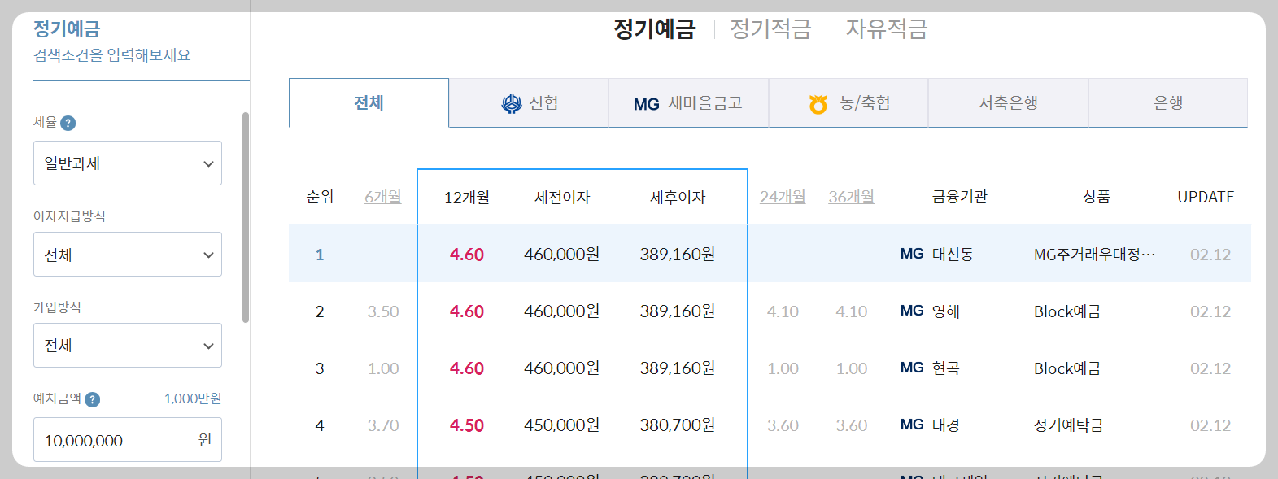
Task: Click the 3.70 six-month rate
Action: pyautogui.click(x=383, y=425)
